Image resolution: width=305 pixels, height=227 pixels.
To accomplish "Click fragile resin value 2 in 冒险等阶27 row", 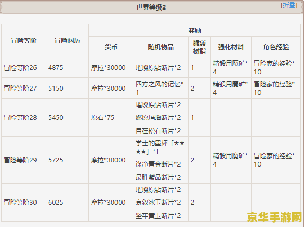I will tap(192, 89).
